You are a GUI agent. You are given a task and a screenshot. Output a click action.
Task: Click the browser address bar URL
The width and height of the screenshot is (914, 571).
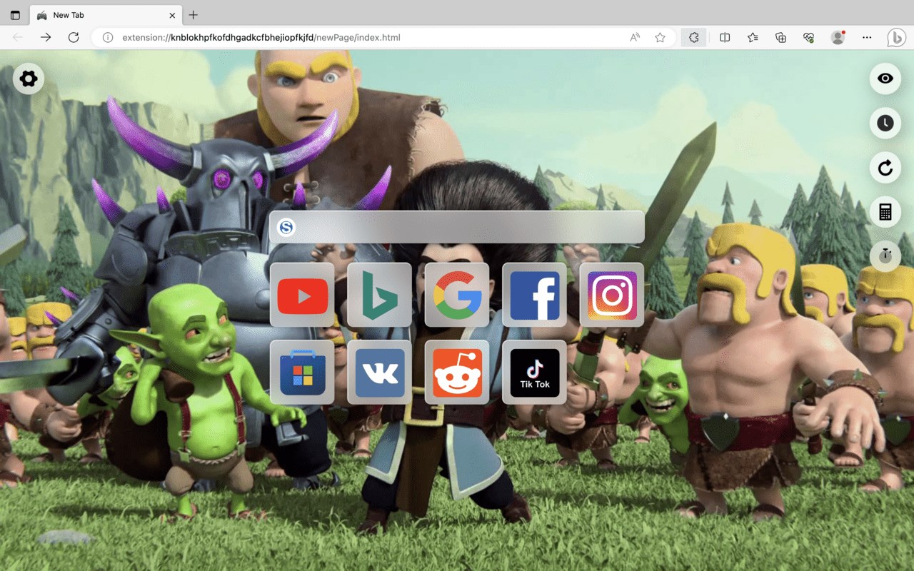[261, 37]
